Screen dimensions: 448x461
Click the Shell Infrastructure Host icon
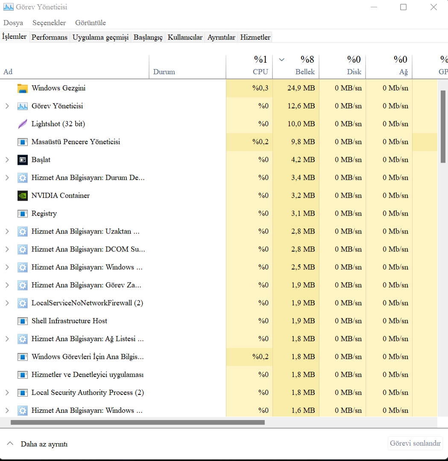pos(22,321)
